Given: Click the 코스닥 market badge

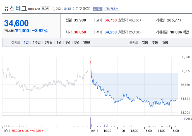Looking at the screenshot, I should 45,9.
